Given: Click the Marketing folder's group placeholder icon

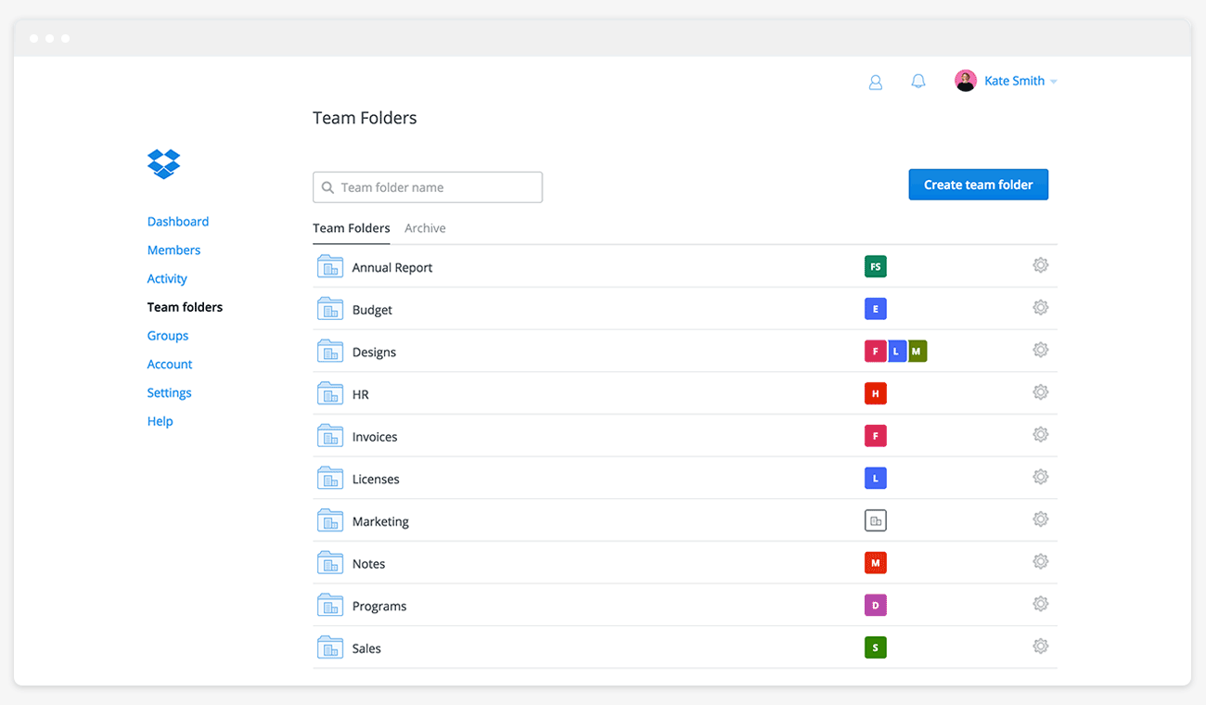Looking at the screenshot, I should tap(875, 521).
